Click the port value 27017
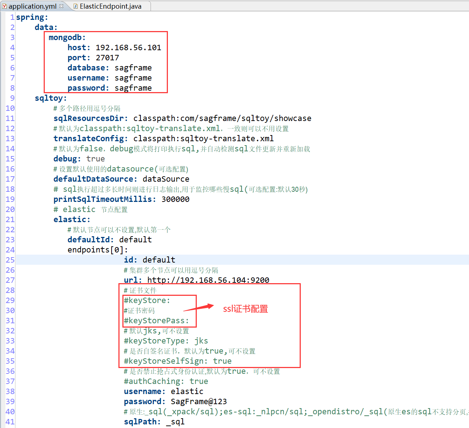 point(107,58)
